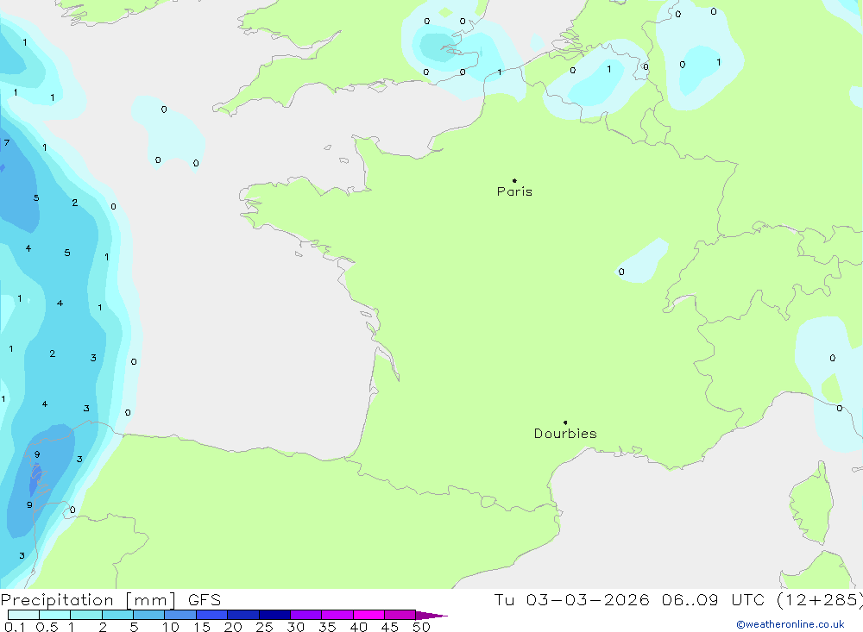Click the '25' legend scale label
Image resolution: width=863 pixels, height=632 pixels.
click(x=264, y=627)
